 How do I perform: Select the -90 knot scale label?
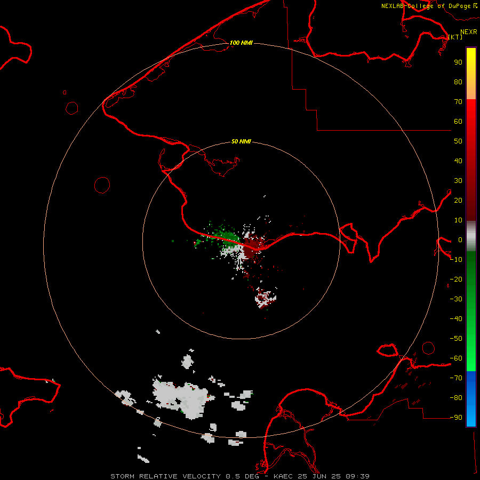click(456, 418)
